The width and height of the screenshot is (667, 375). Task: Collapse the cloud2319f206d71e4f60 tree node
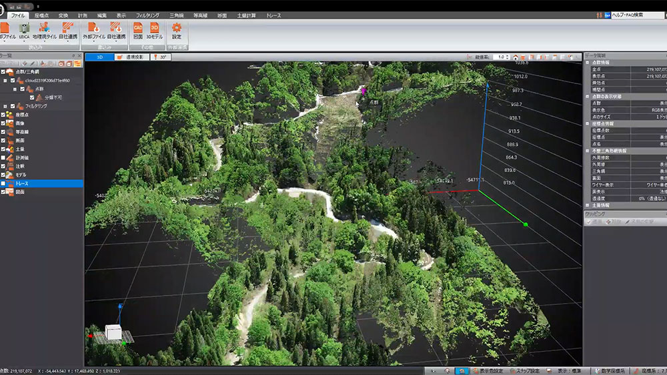coord(5,80)
